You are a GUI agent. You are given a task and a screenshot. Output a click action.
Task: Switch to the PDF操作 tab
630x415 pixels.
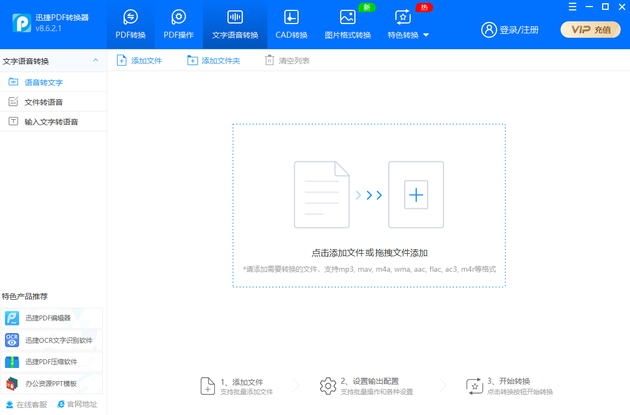click(x=179, y=25)
